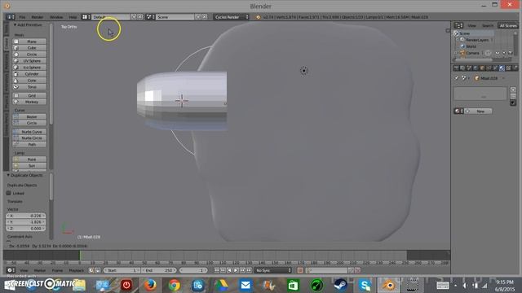
Task: Expand the Camera tree item
Action: [457, 53]
